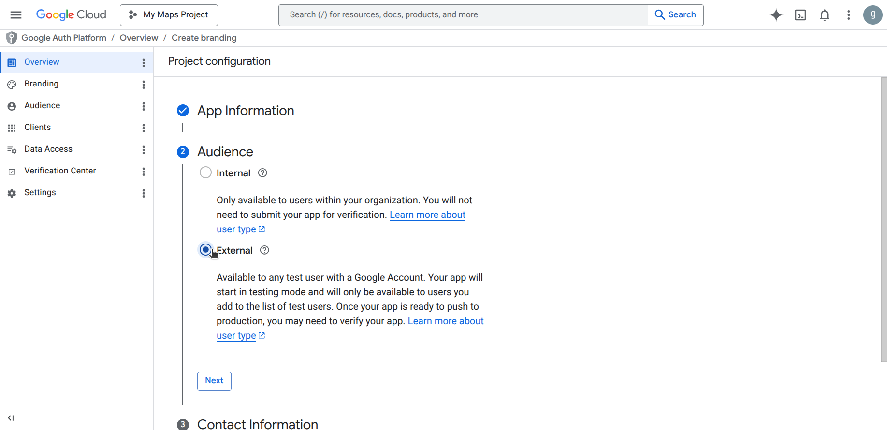Collapse the left sidebar panel

point(11,418)
